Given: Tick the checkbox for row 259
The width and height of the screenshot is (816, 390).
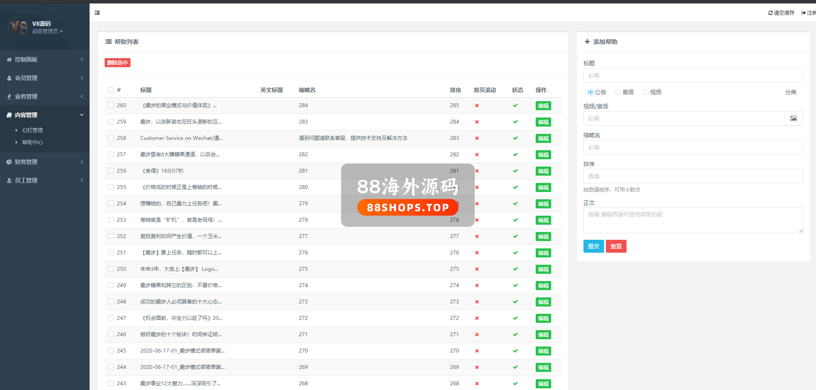Looking at the screenshot, I should (x=111, y=122).
